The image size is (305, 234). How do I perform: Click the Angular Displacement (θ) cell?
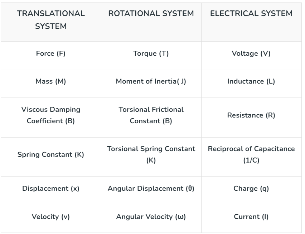click(151, 189)
